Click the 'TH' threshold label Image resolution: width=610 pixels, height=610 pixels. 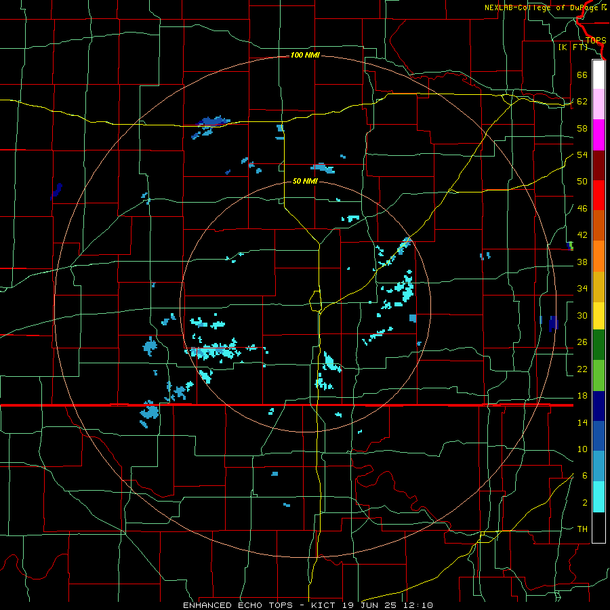coord(582,529)
